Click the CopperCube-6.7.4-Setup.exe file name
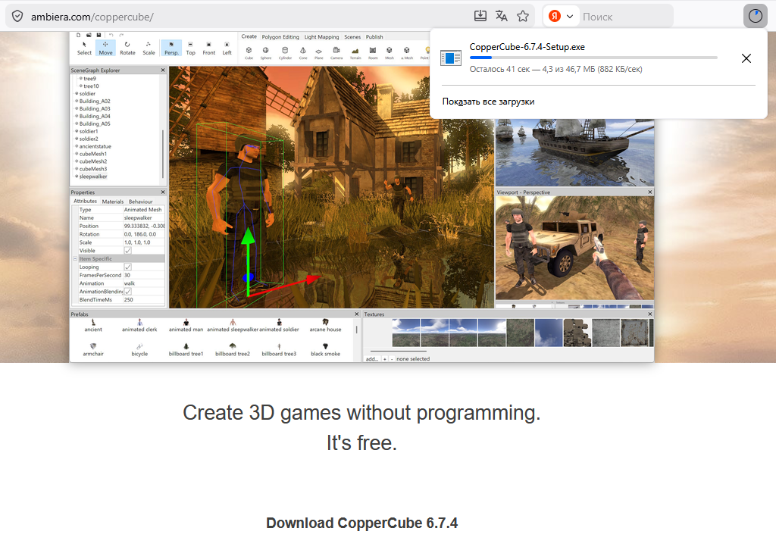Screen dimensions: 776x547 pos(527,47)
